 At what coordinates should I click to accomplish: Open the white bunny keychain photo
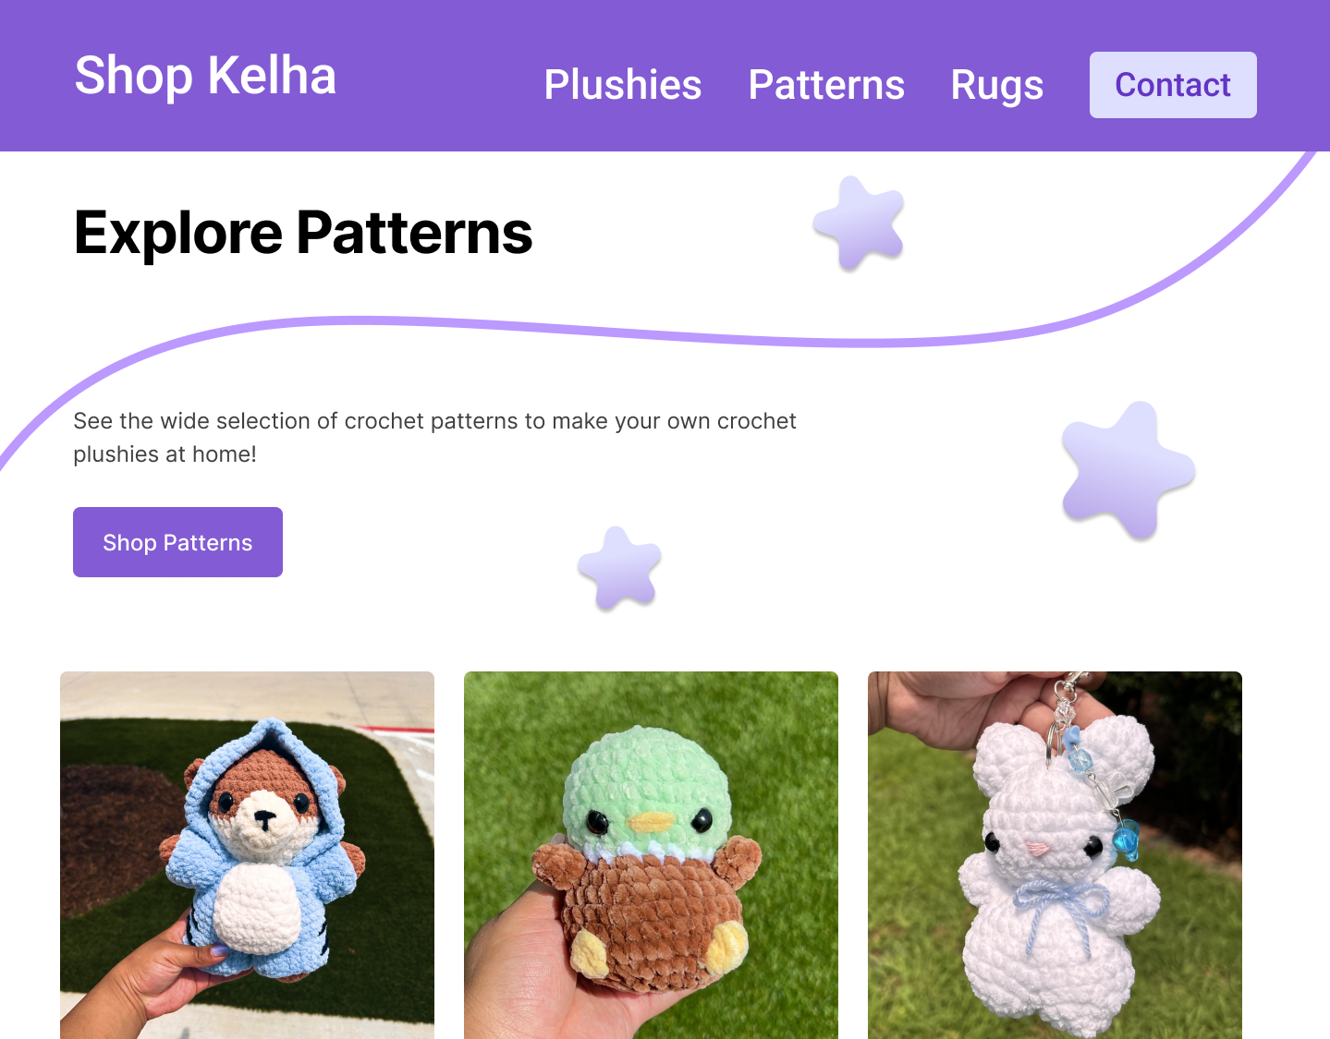point(1055,855)
